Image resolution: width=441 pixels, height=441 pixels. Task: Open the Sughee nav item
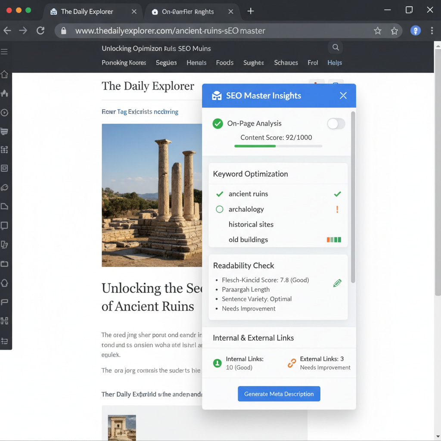253,63
